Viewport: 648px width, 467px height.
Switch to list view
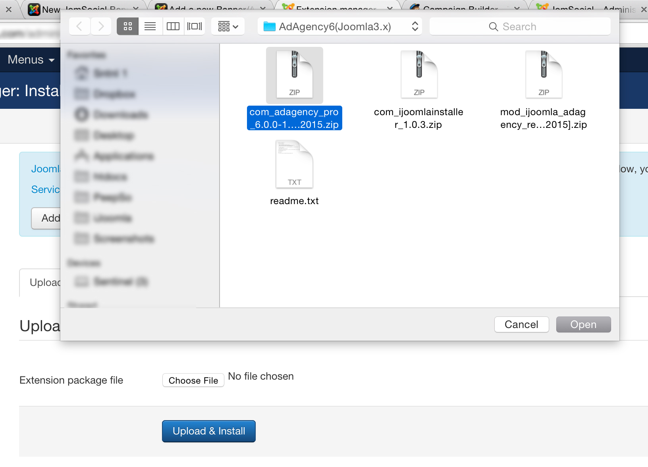click(x=150, y=27)
